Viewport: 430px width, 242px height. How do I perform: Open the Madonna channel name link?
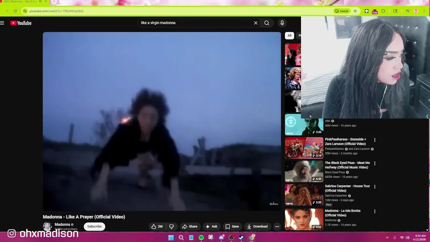tap(62, 225)
